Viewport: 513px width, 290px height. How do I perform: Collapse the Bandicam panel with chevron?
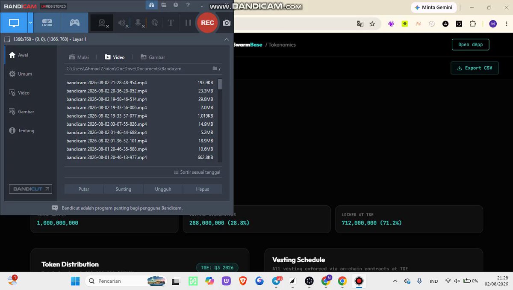tap(227, 39)
